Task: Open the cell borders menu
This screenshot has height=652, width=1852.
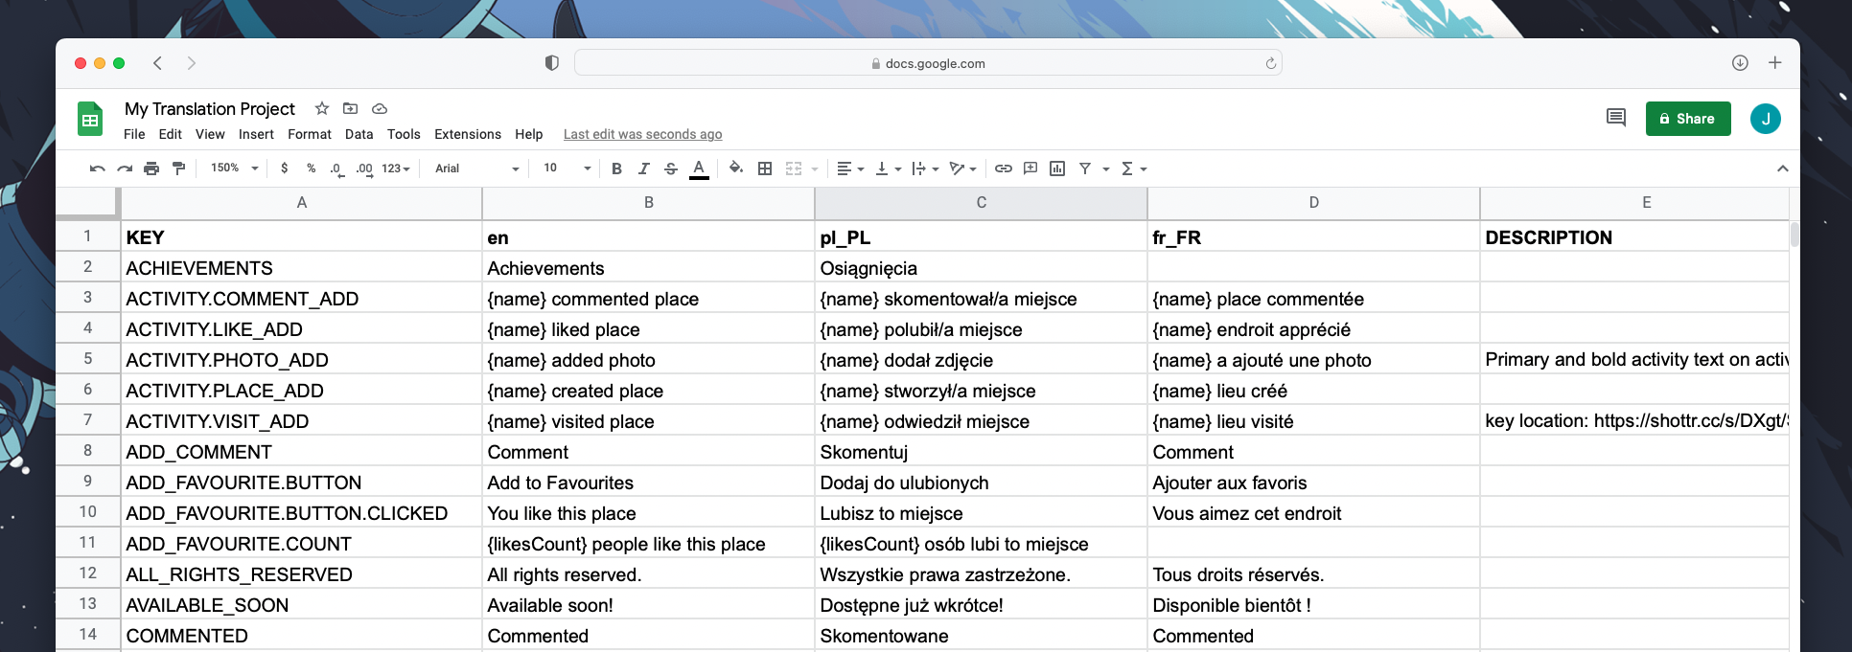Action: coord(765,169)
